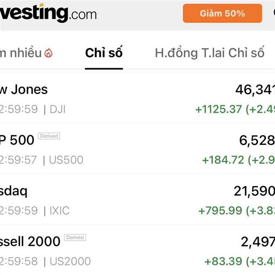Click the Dow Jones price 46,341
Viewport: 275px width, 275px height.
pyautogui.click(x=255, y=89)
